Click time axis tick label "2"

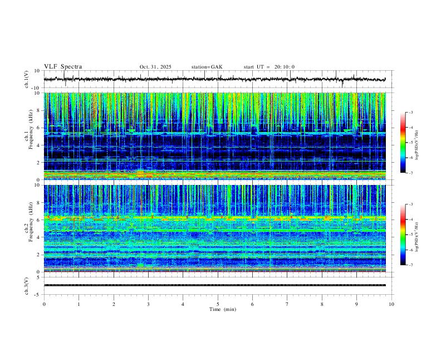pyautogui.click(x=114, y=304)
